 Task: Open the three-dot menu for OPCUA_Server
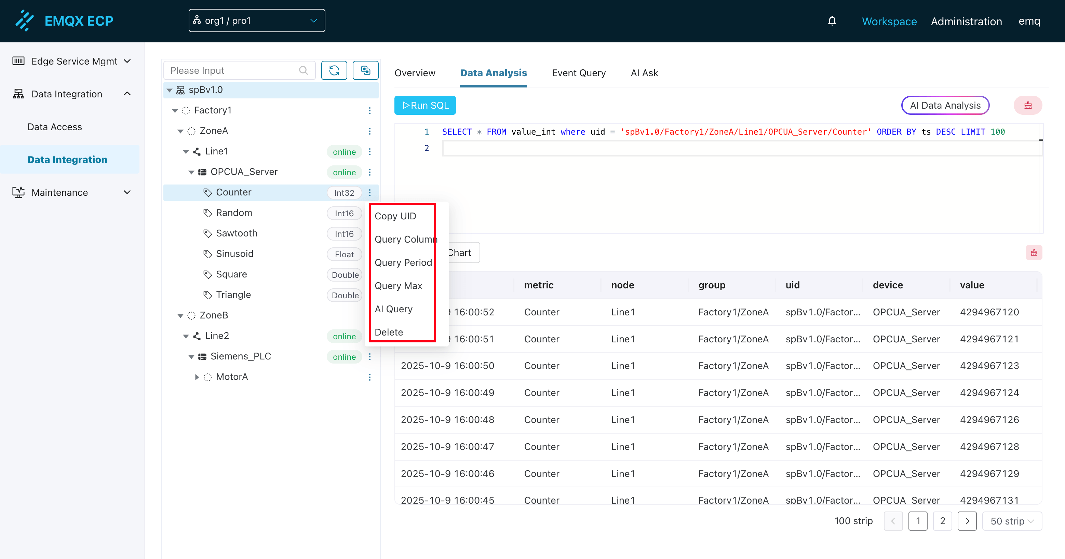[369, 172]
